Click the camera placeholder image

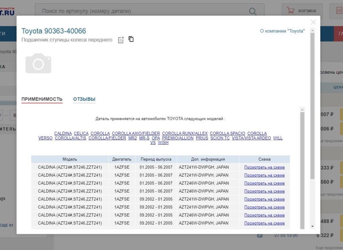(x=39, y=63)
